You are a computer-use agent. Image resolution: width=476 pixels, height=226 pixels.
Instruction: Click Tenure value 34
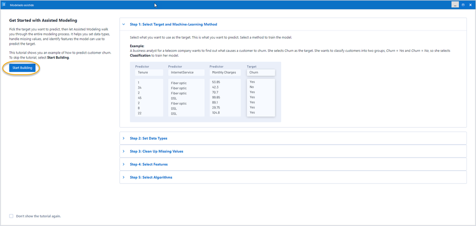coord(140,88)
